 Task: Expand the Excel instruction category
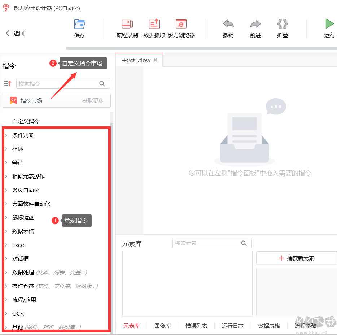(18, 245)
